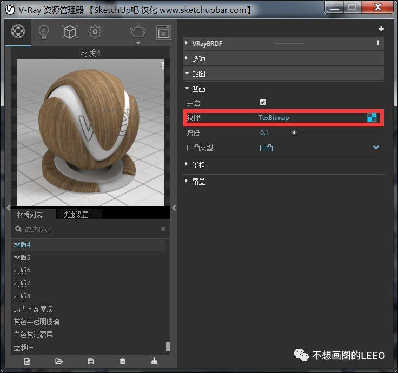Viewport: 398px width, 373px height.
Task: Purge unused materials with the broom icon
Action: pyautogui.click(x=154, y=361)
